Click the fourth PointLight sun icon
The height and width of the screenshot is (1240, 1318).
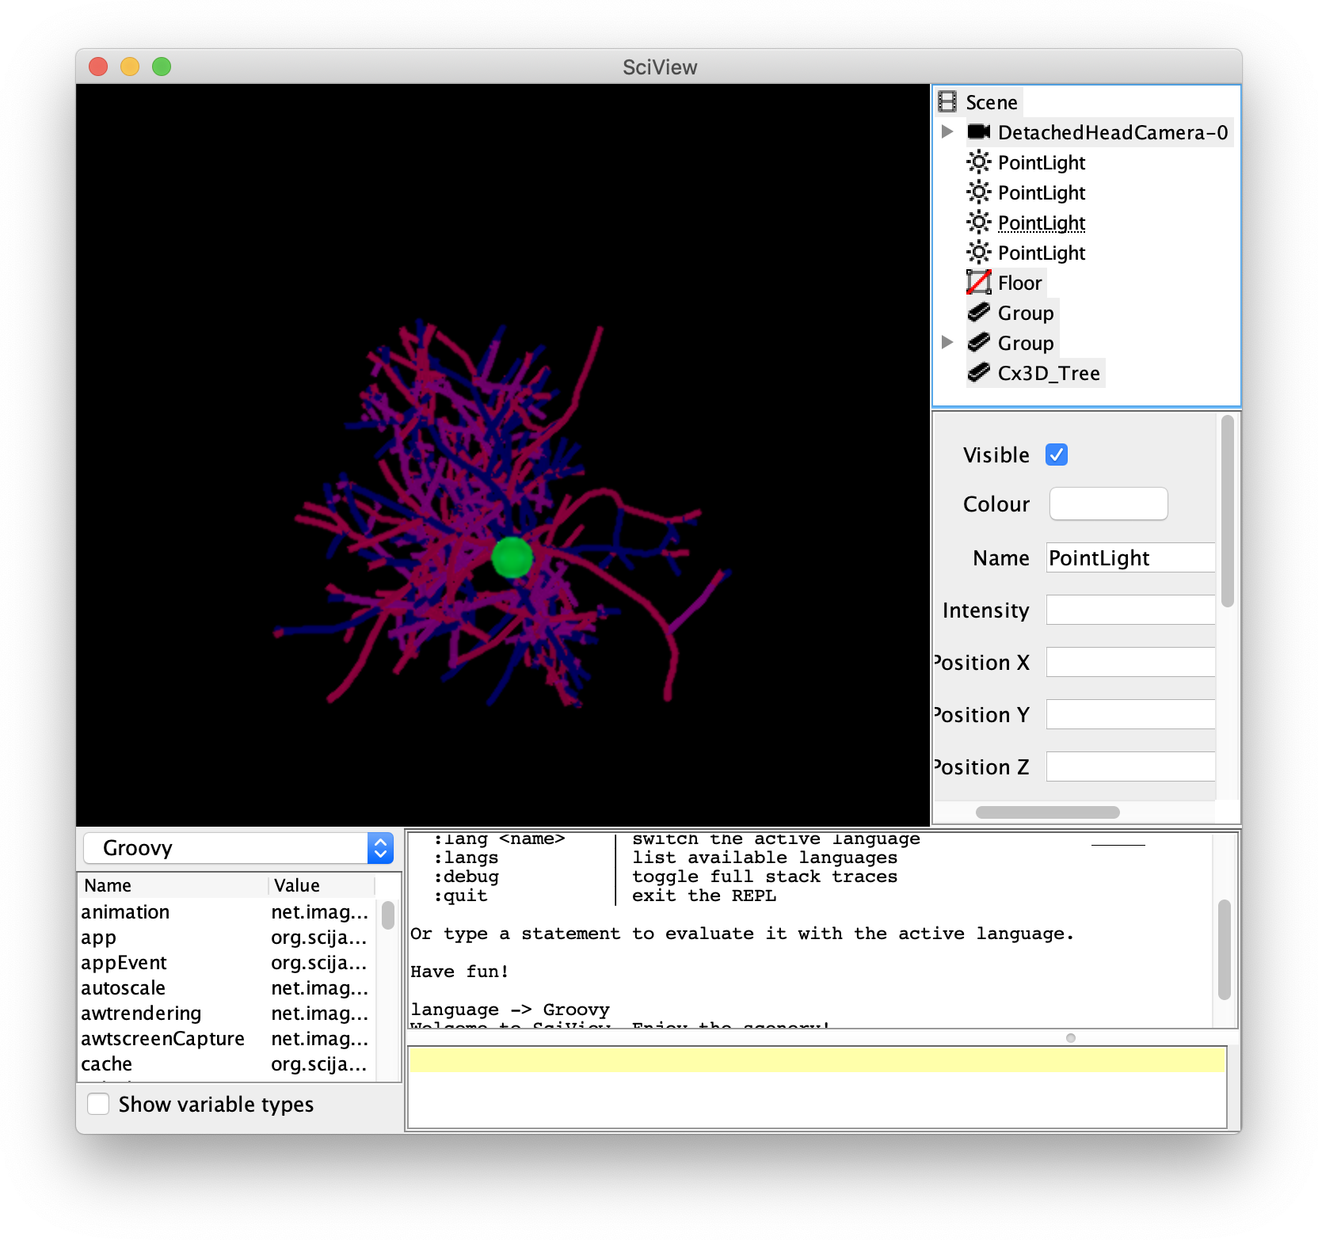979,253
